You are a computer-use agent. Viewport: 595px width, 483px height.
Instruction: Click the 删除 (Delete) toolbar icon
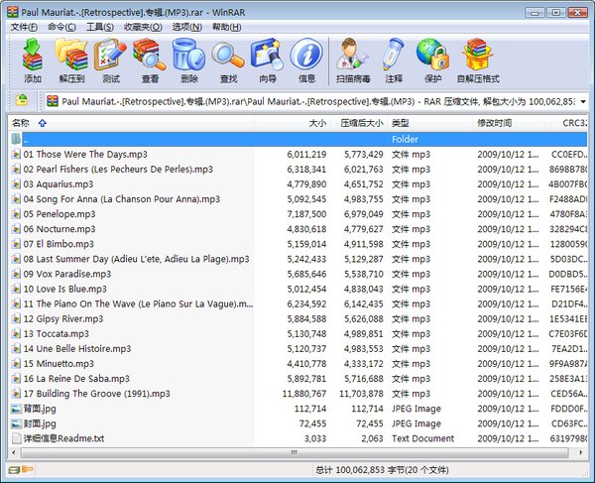tap(188, 55)
